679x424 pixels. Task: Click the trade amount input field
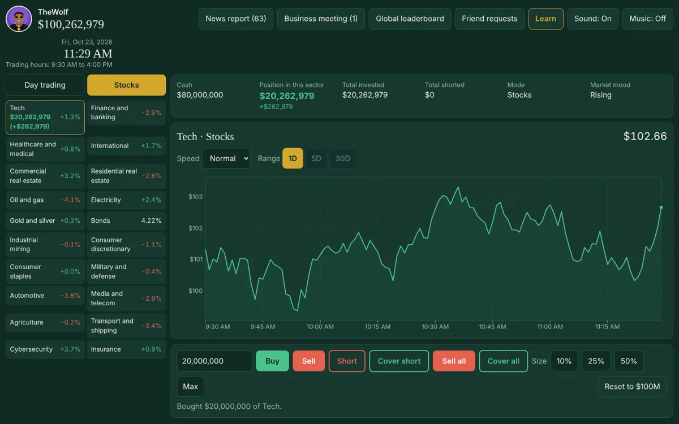pyautogui.click(x=214, y=361)
